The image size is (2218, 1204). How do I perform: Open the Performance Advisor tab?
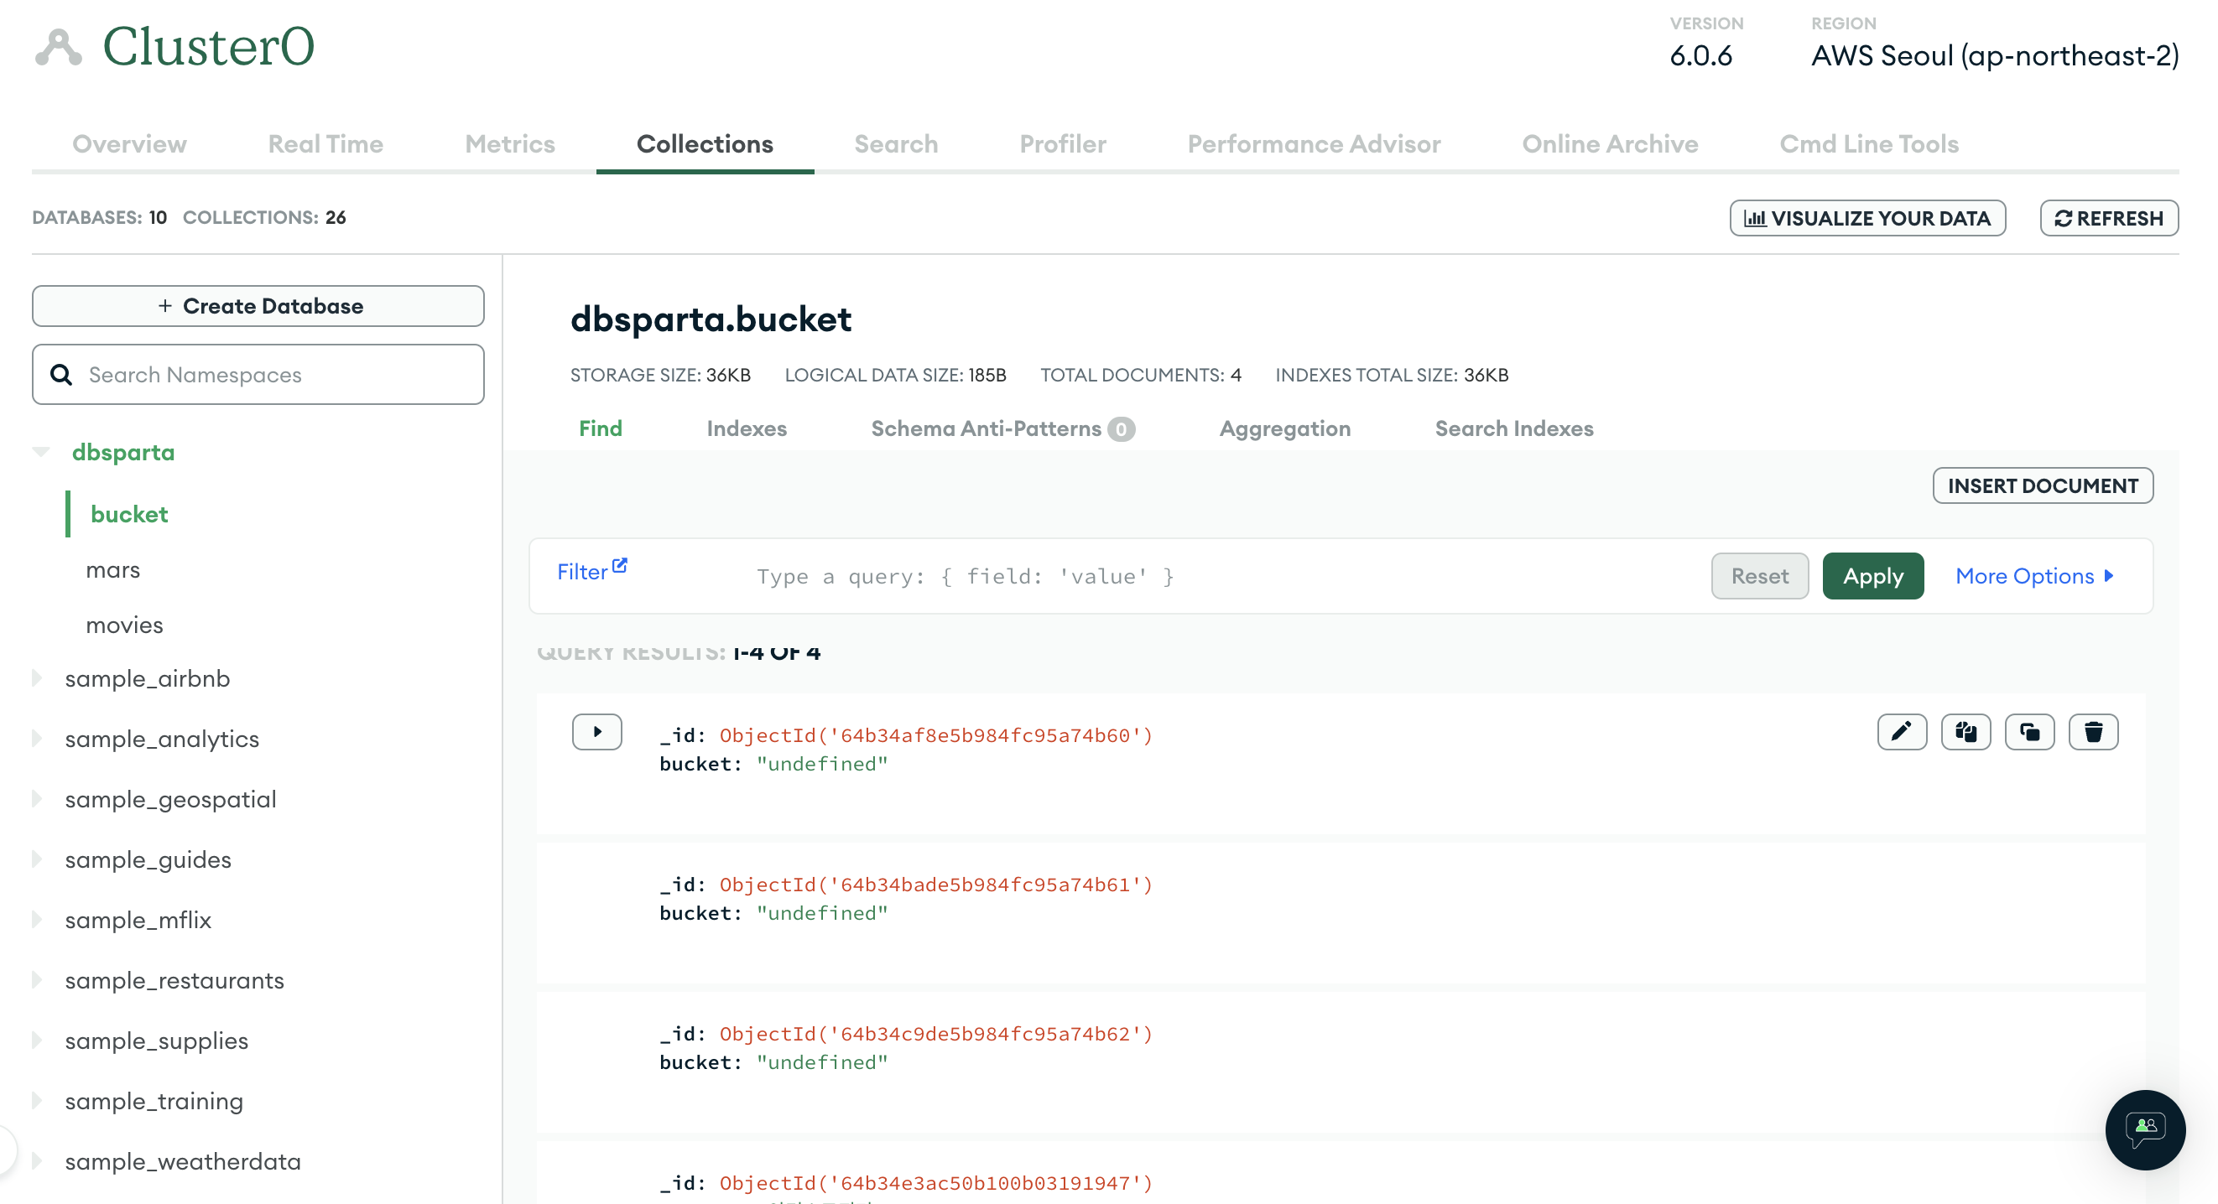(x=1314, y=143)
